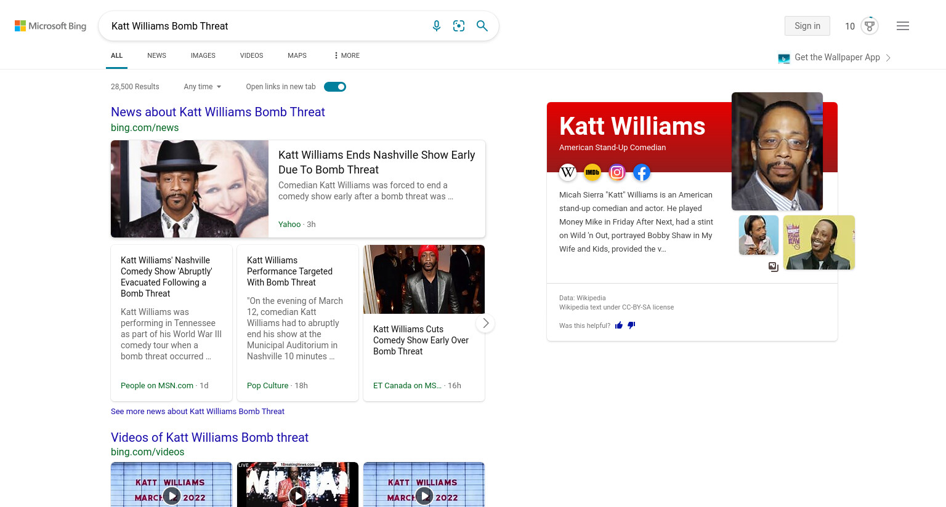Click the magnifier search button
This screenshot has width=946, height=507.
[x=482, y=26]
